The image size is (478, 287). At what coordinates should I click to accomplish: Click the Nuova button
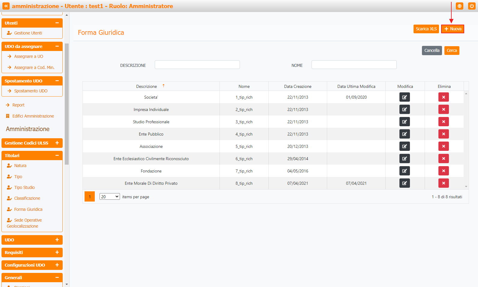pos(452,29)
